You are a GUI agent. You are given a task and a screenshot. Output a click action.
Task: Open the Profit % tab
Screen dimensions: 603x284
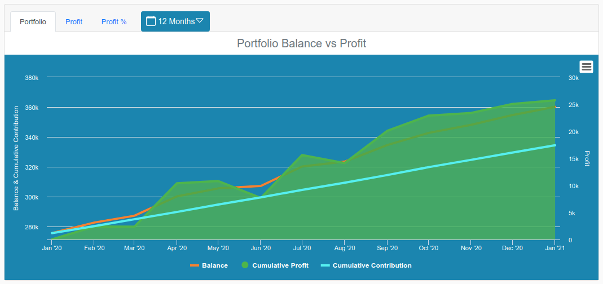(x=114, y=22)
